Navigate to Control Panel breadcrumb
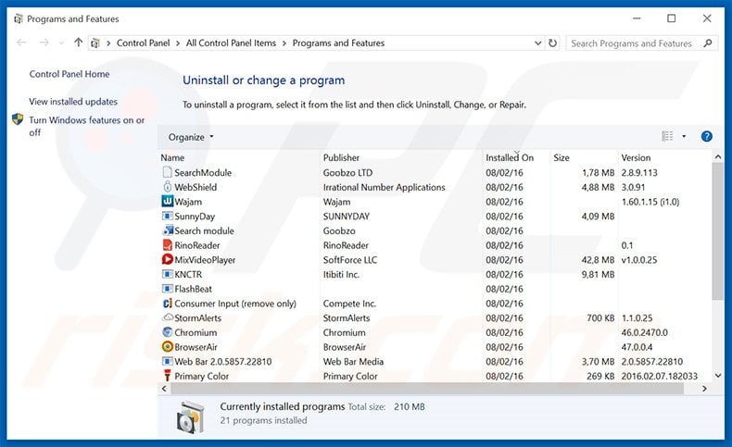Image resolution: width=732 pixels, height=447 pixels. 143,43
